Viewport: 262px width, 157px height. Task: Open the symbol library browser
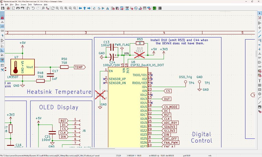[x=117, y=8]
